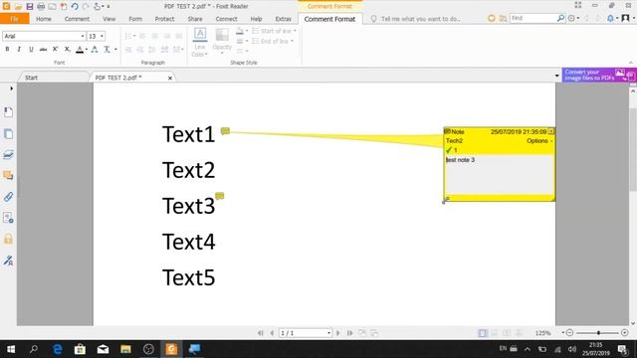The height and width of the screenshot is (358, 637).
Task: Click the Undo arrow icon
Action: 75,7
